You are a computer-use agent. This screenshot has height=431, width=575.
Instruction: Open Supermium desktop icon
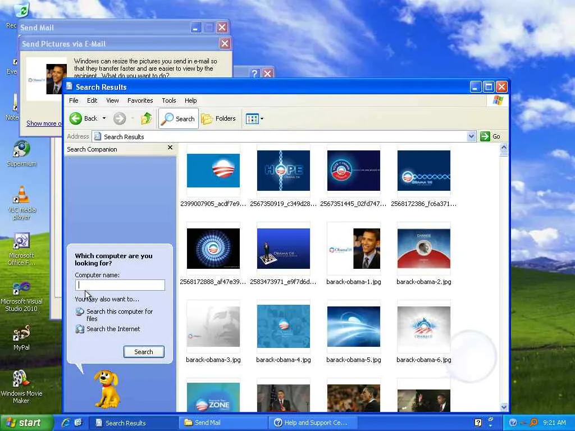[22, 154]
